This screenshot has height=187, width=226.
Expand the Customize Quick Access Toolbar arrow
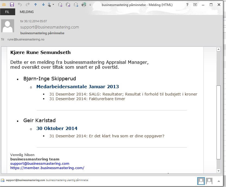pyautogui.click(x=90, y=5)
